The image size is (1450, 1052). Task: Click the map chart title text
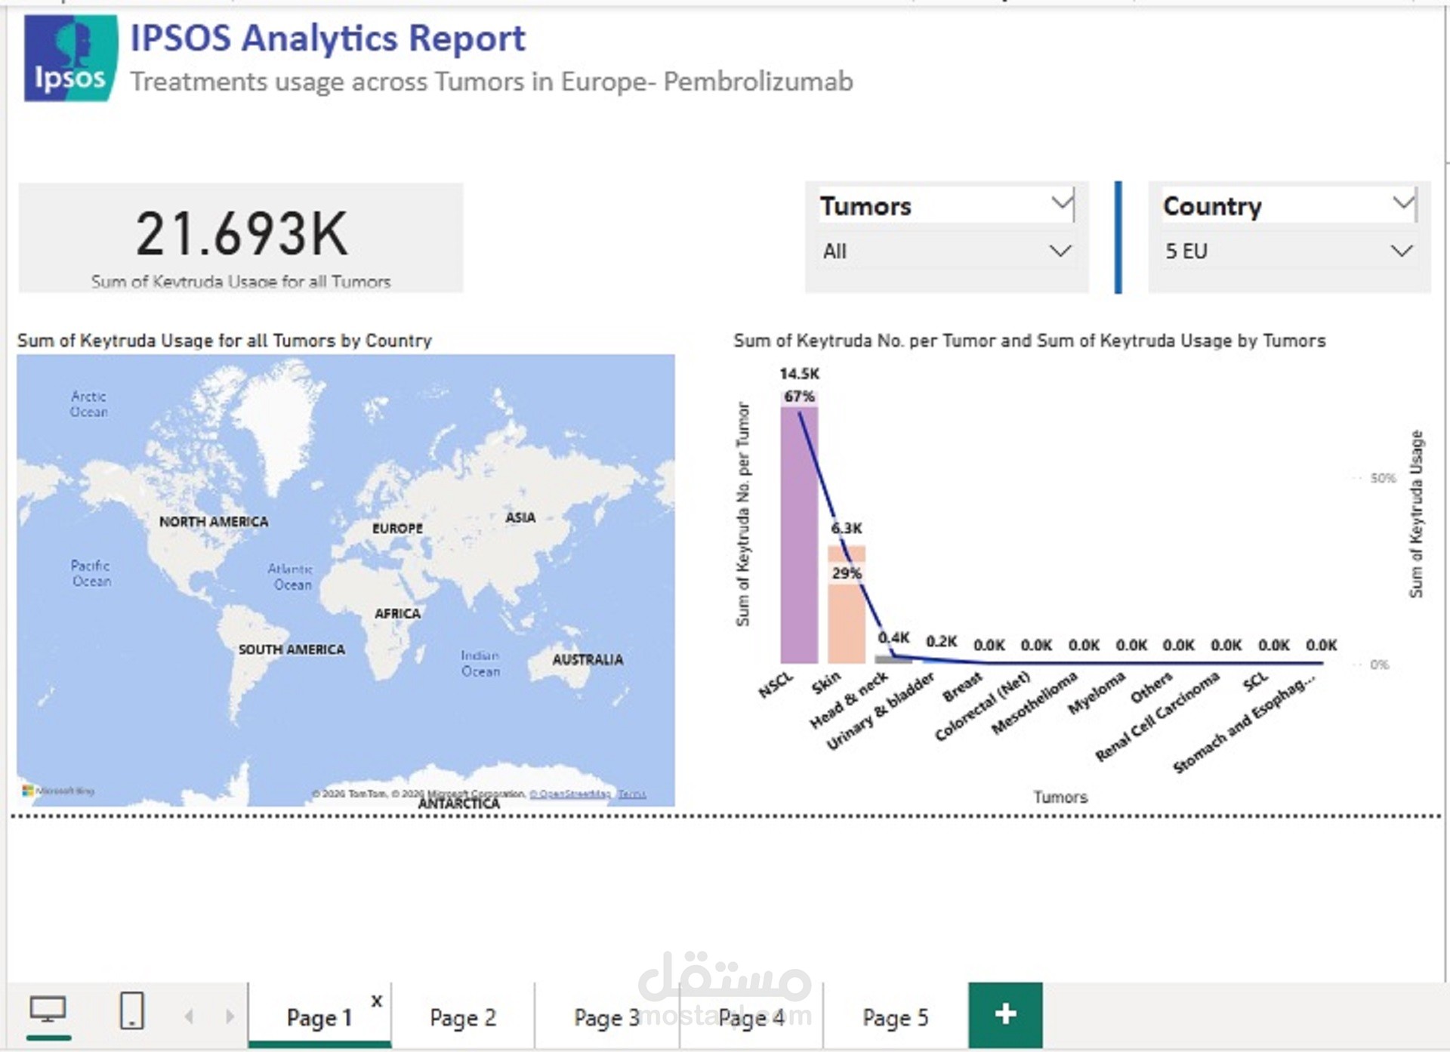224,341
